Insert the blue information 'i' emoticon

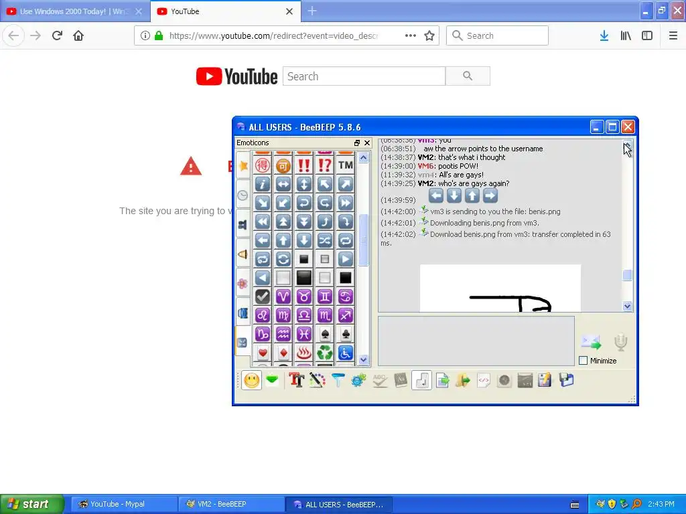tap(263, 184)
